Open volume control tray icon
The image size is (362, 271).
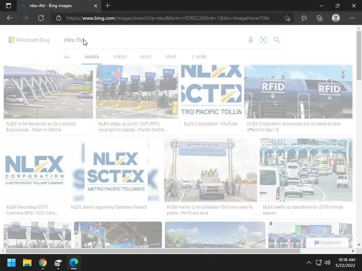tap(327, 263)
